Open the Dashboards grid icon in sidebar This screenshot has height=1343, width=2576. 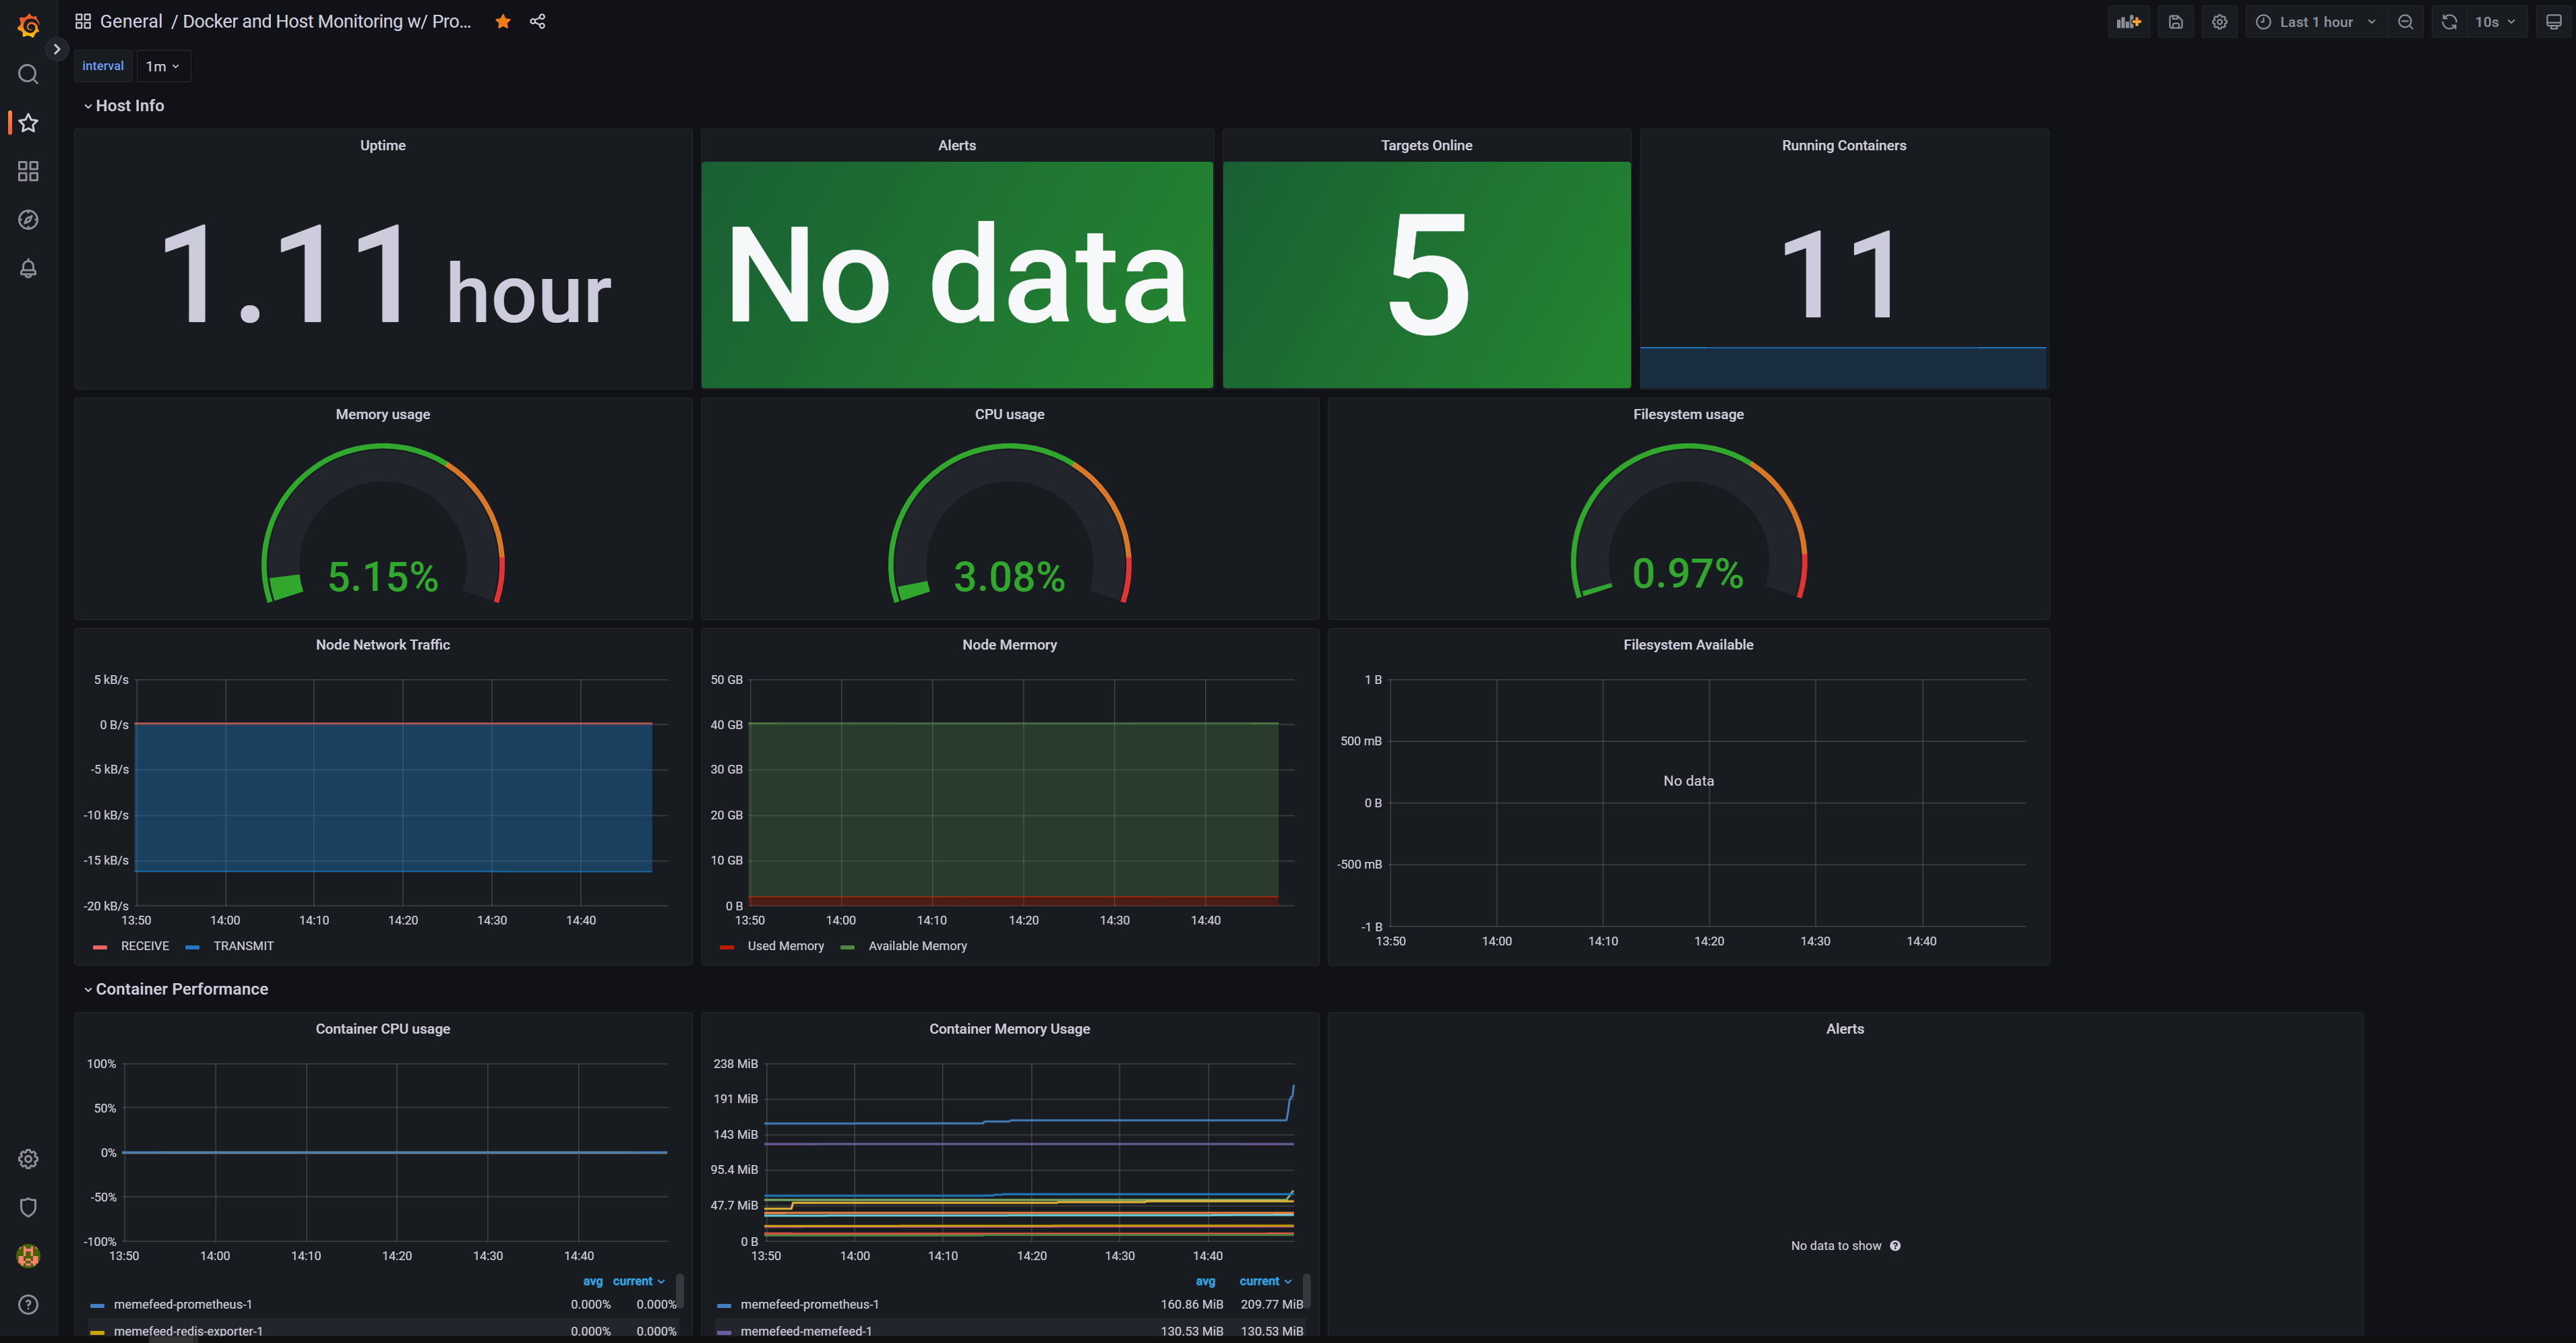(28, 172)
